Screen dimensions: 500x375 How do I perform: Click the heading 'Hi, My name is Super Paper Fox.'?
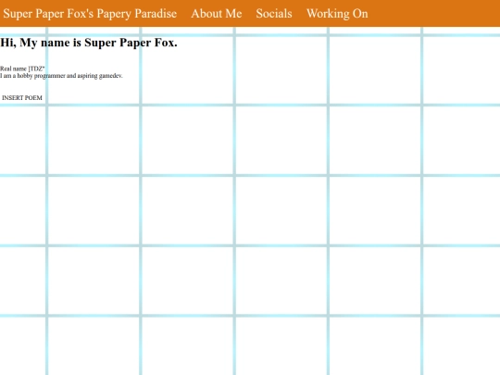[89, 43]
